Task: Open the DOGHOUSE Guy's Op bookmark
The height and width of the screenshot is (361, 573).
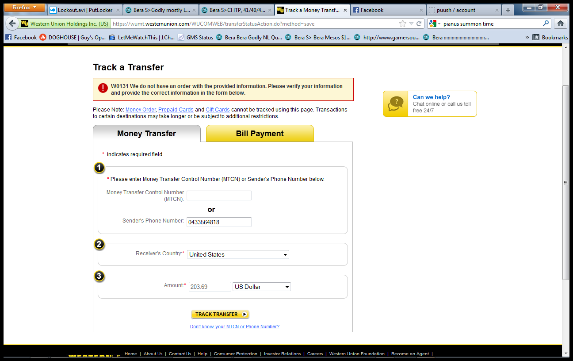Action: [73, 38]
